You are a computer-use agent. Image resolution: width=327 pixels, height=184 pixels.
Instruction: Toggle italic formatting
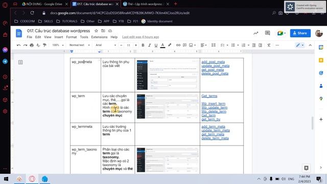tap(149, 45)
